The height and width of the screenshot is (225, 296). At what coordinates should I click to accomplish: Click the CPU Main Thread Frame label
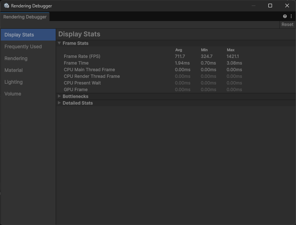click(x=89, y=70)
